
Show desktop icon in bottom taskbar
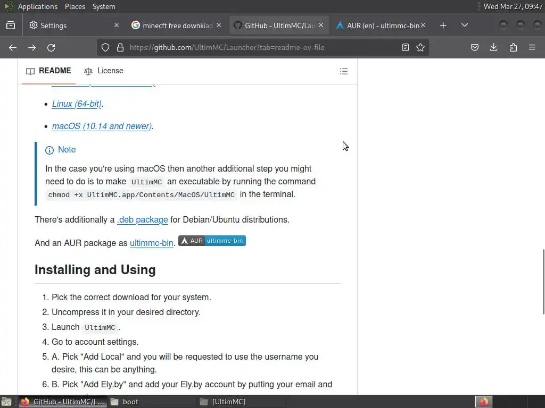point(6,402)
